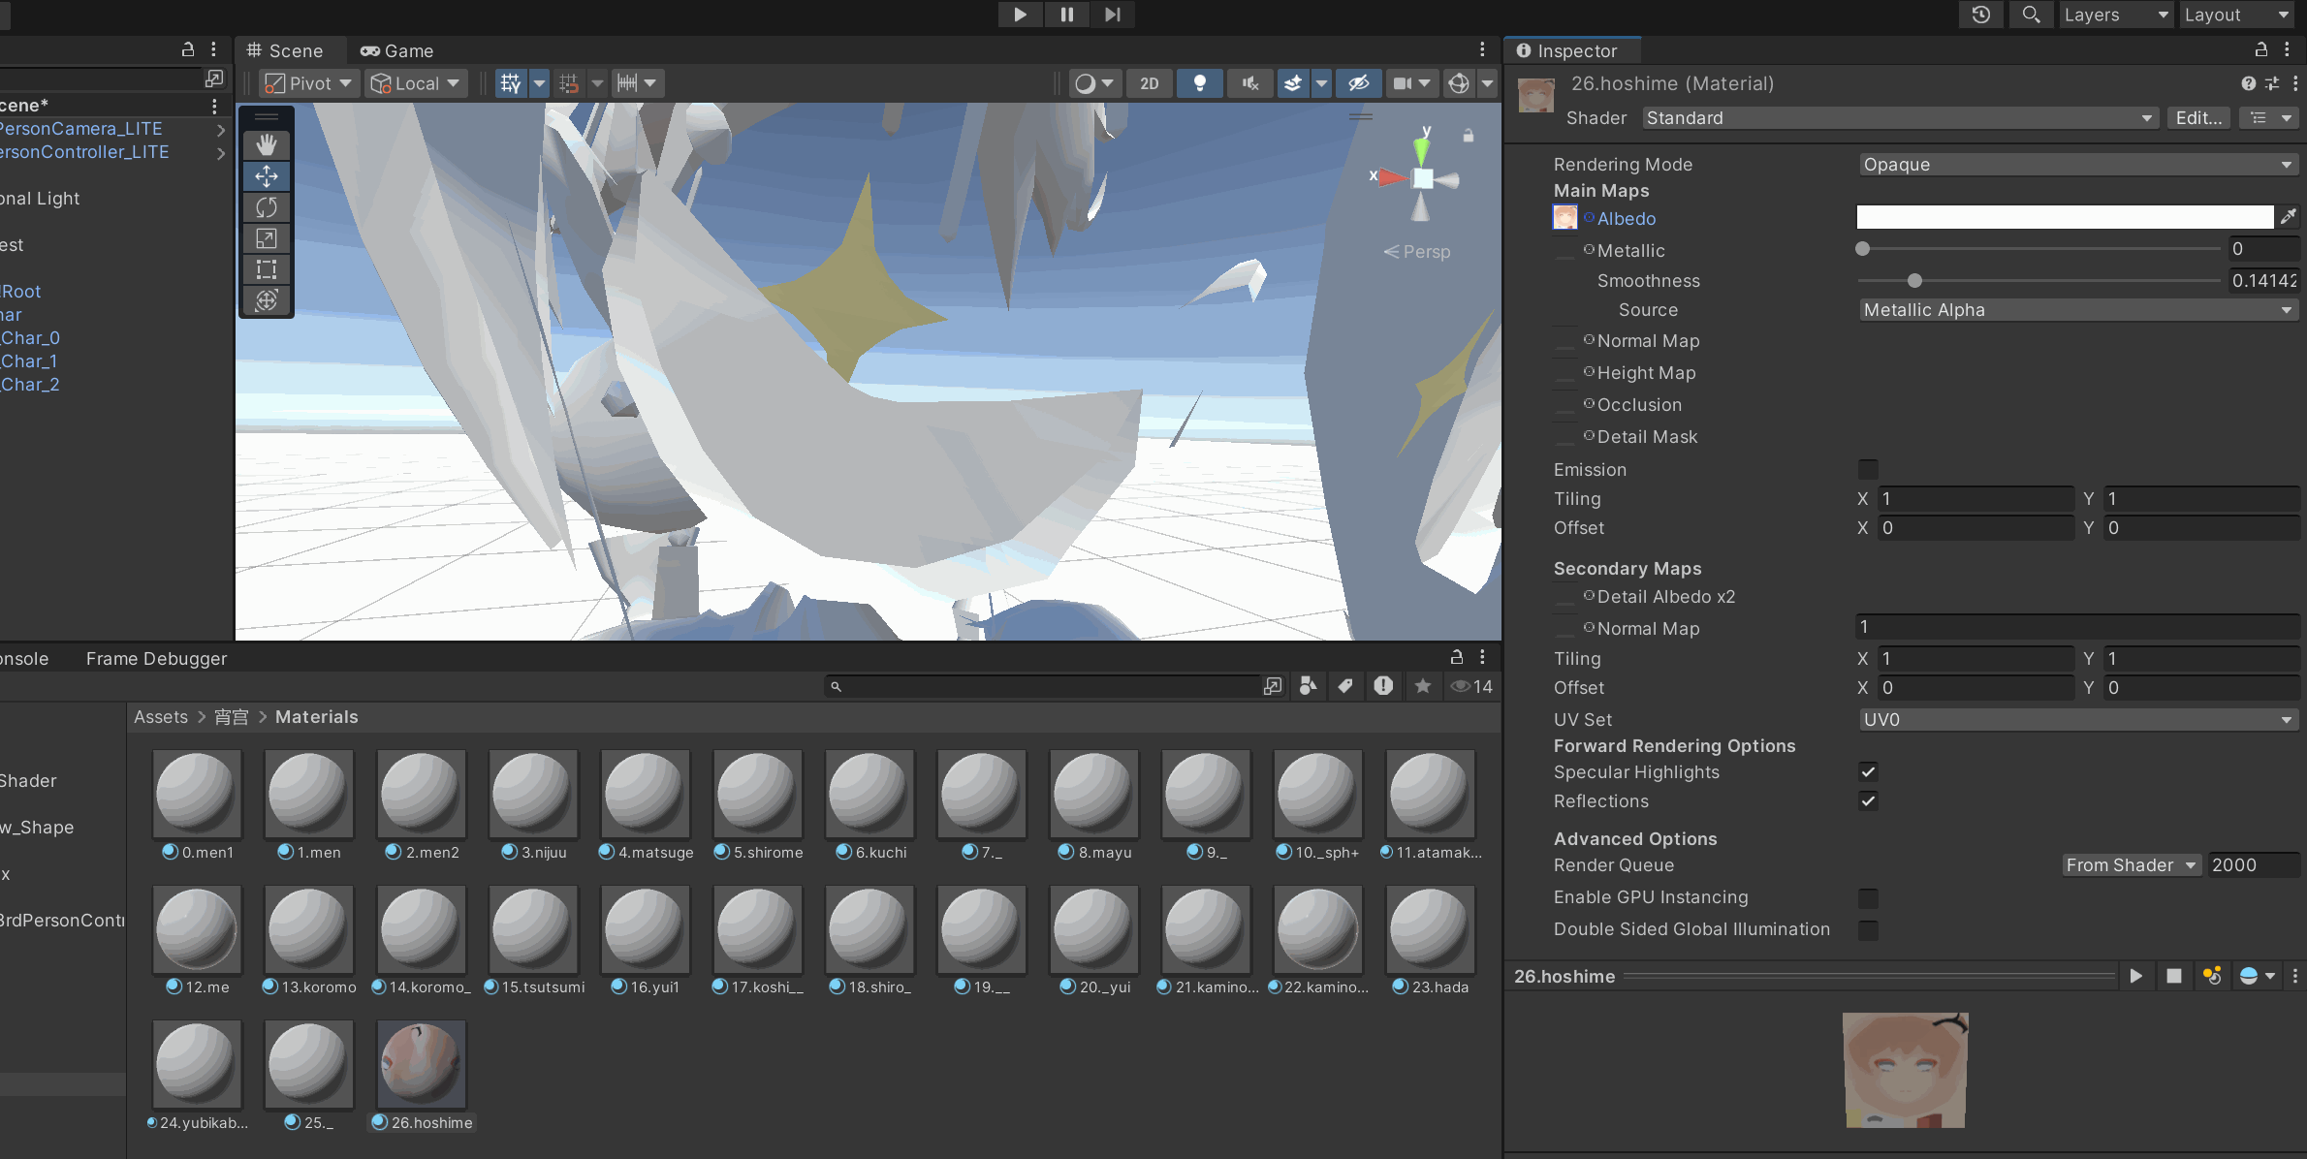Viewport: 2307px width, 1159px height.
Task: Click the Pause button
Action: (1066, 15)
